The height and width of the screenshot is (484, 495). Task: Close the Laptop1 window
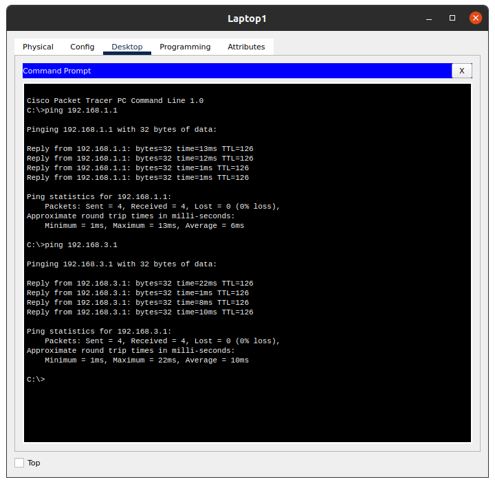click(x=476, y=18)
